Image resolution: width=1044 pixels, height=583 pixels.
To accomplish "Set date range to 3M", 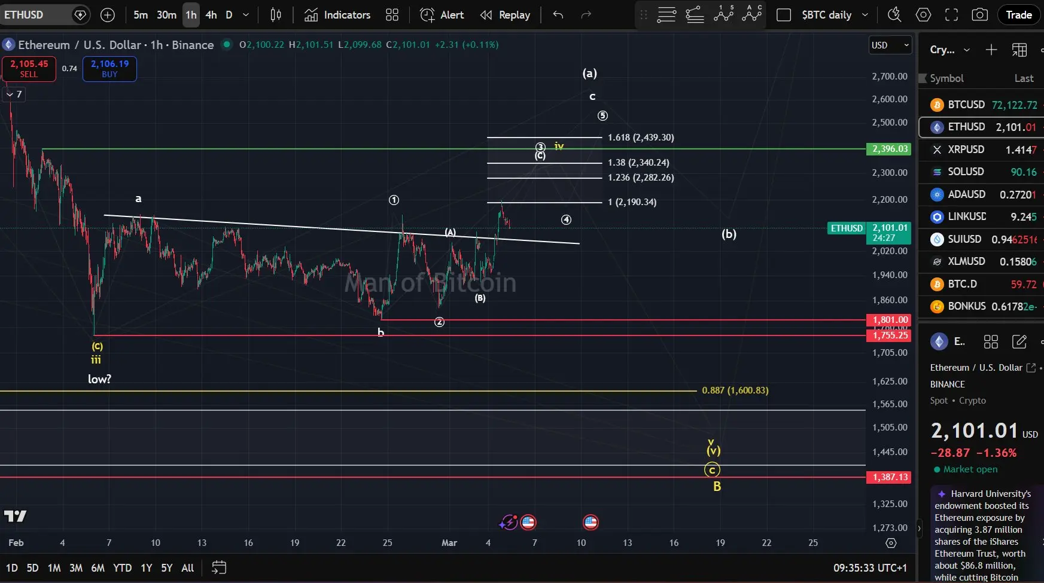I will click(x=76, y=568).
